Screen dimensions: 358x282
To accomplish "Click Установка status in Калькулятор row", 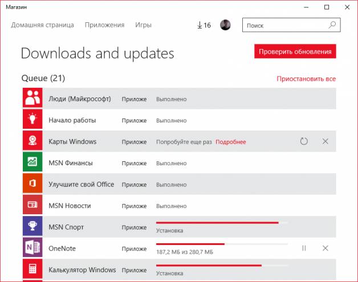I will (x=170, y=273).
